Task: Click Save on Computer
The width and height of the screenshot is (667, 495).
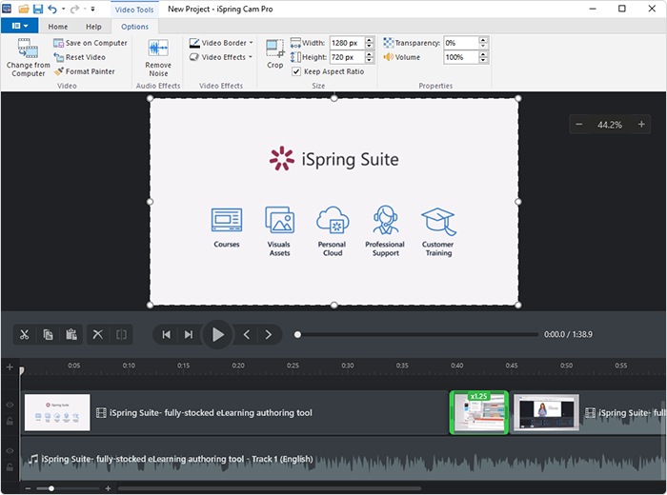Action: [91, 43]
